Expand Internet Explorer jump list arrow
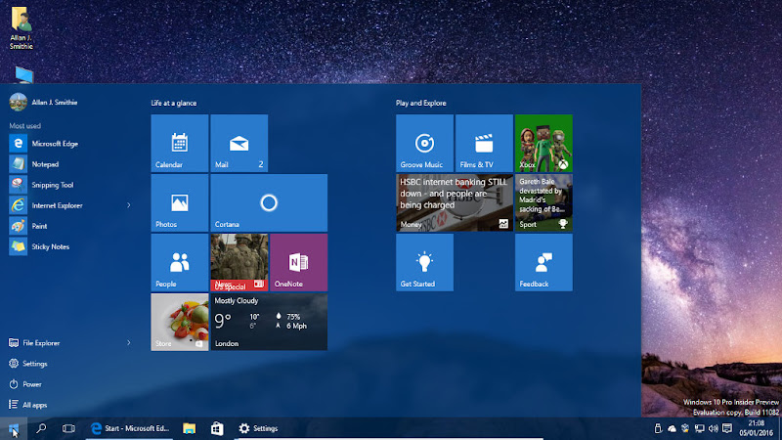This screenshot has height=440, width=782. [129, 205]
